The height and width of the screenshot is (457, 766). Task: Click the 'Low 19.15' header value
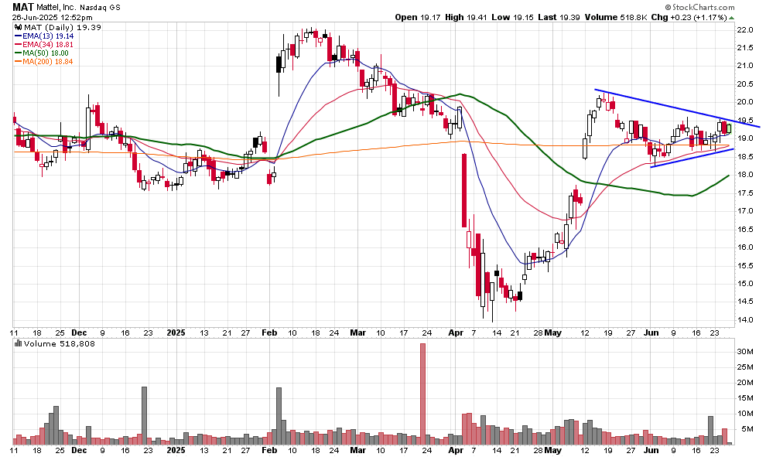512,17
